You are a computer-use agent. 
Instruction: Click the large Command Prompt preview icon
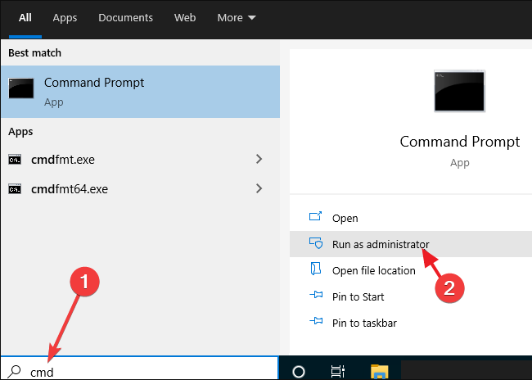coord(459,91)
